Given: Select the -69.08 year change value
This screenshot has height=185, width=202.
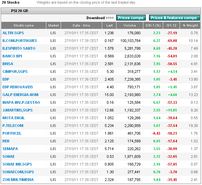Looking at the screenshot, I should pos(172,41).
